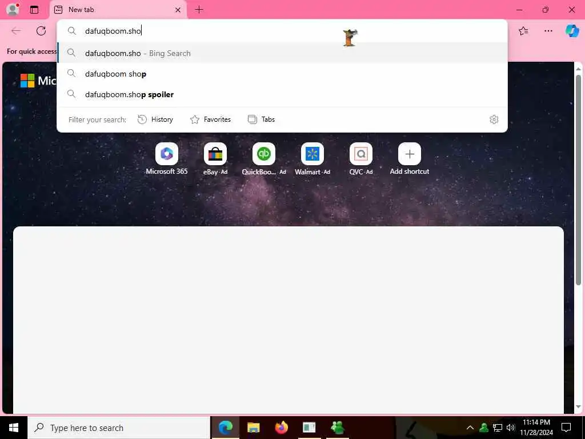585x439 pixels.
Task: Open a new tab with plus button
Action: pyautogui.click(x=199, y=10)
